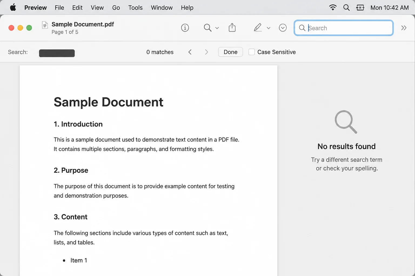
Task: Close the Preview window
Action: point(11,28)
